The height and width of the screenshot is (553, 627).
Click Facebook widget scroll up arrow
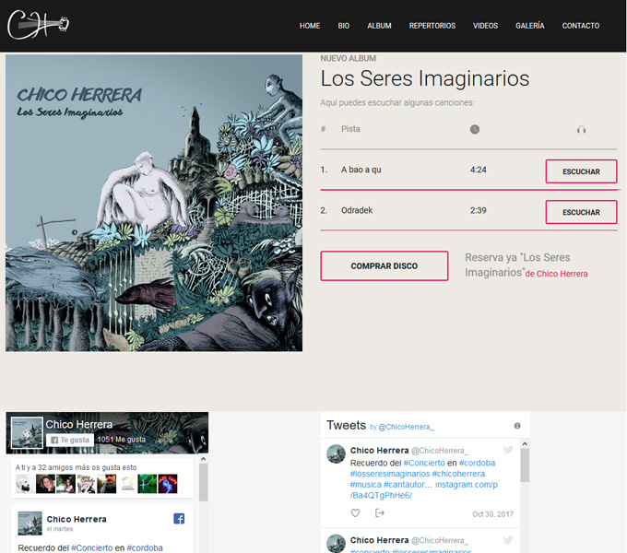tap(203, 459)
